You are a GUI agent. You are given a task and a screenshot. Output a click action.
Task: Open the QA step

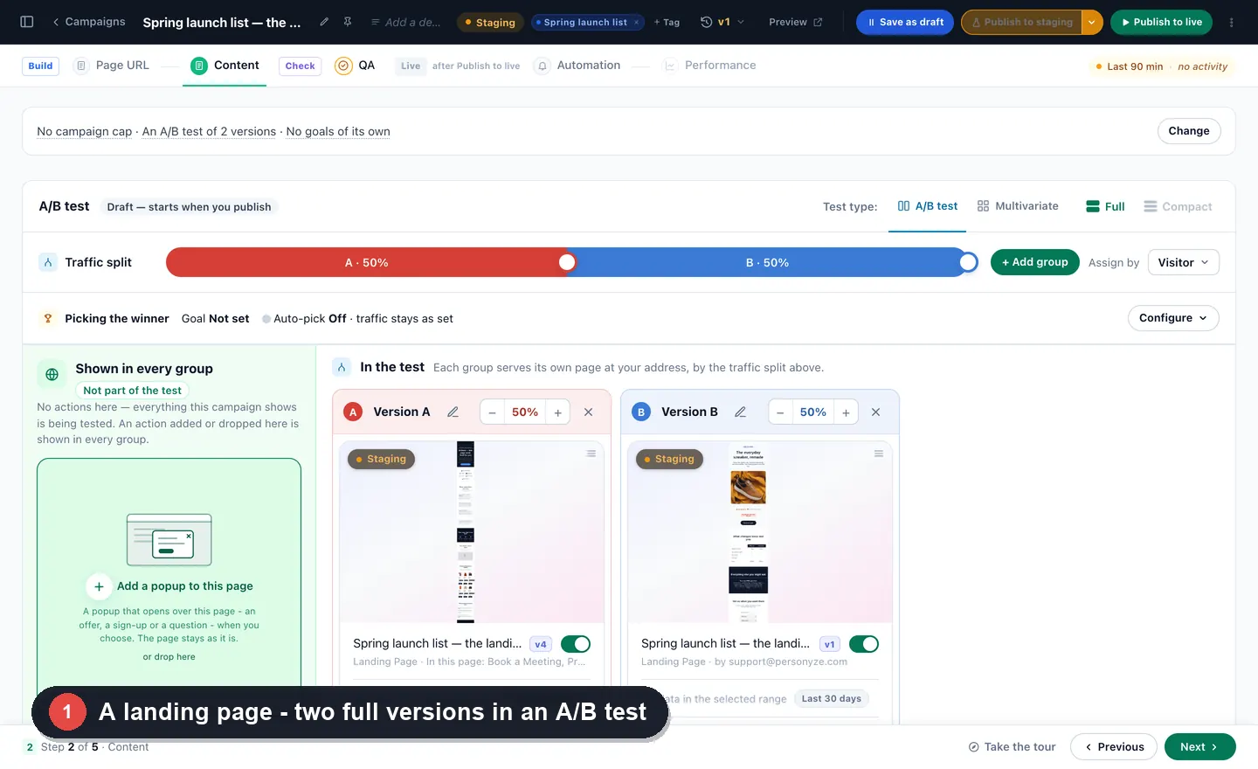[355, 66]
